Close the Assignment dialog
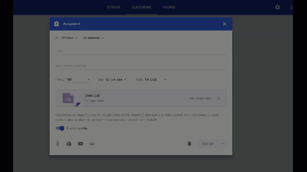Screen dimensions: 307x172 [x=225, y=24]
